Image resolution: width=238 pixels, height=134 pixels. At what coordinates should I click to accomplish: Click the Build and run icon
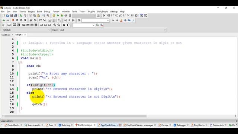(62, 16)
